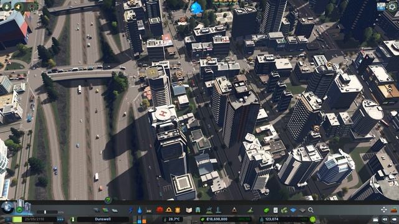Open the green checkmark Milestones panel
The height and width of the screenshot is (224, 399).
(19, 210)
